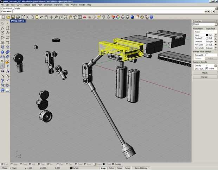Click the Cut scissors icon
Viewport: 218px width, 170px height.
click(27, 17)
